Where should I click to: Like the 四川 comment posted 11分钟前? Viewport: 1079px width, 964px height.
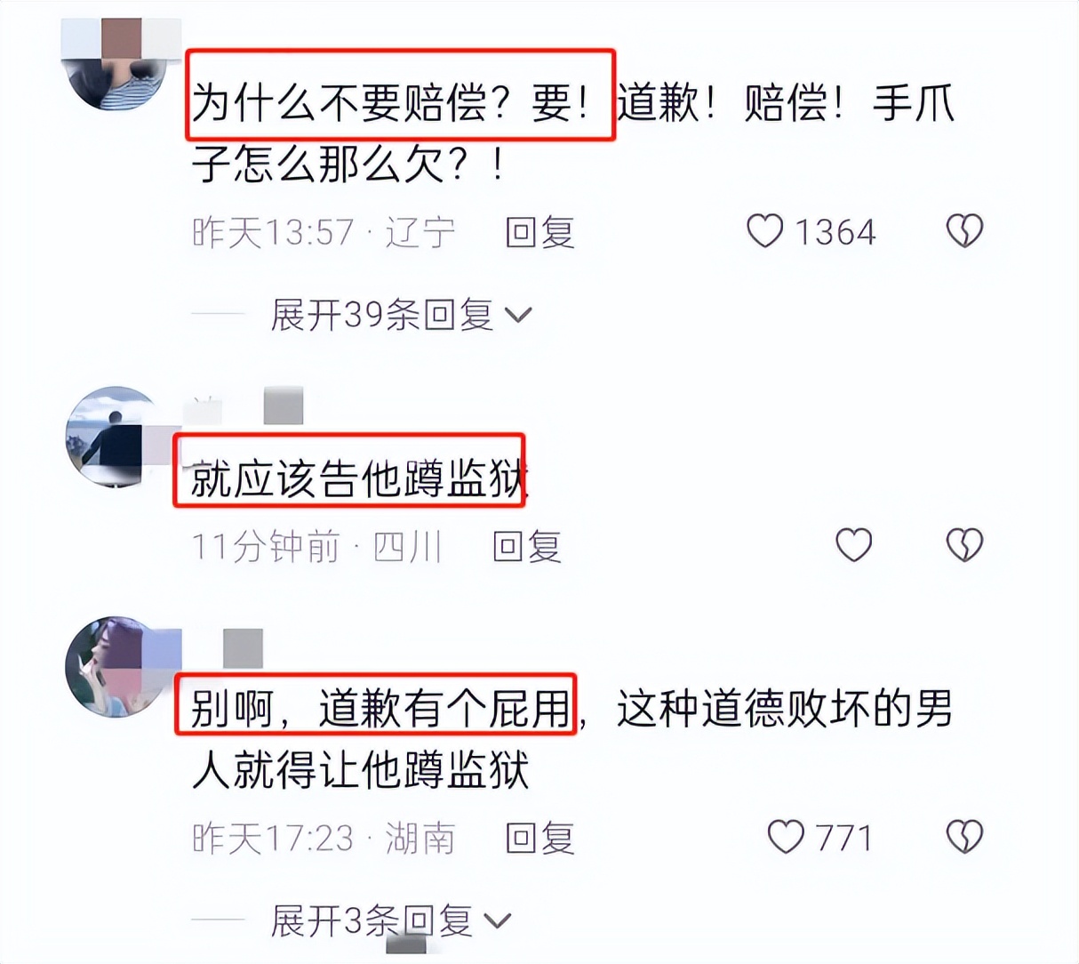pyautogui.click(x=854, y=544)
